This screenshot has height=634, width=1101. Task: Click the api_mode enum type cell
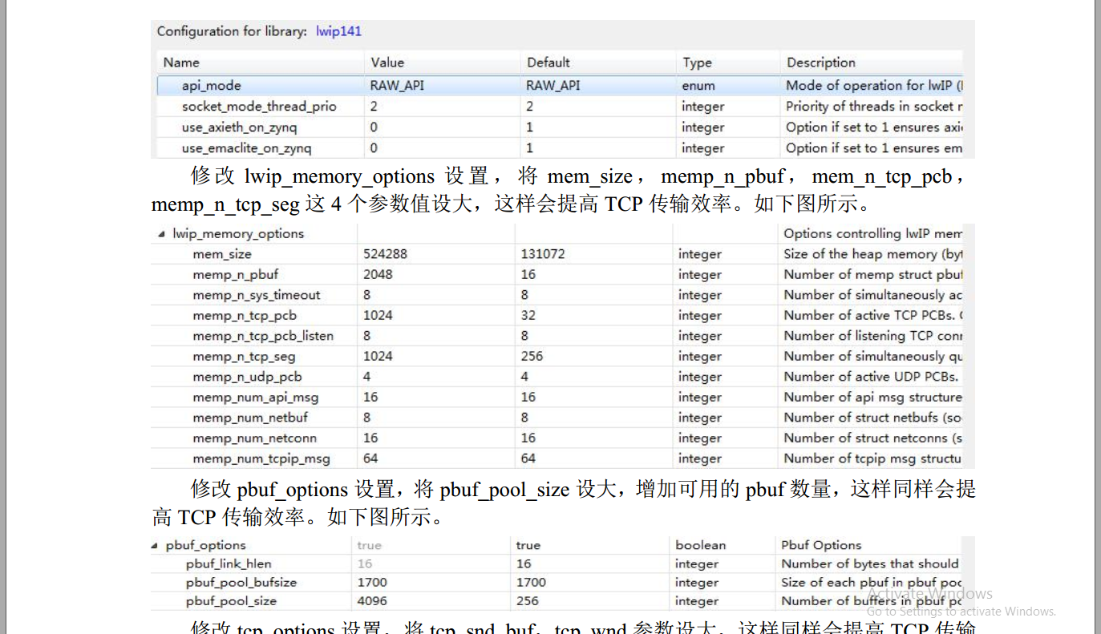coord(698,86)
